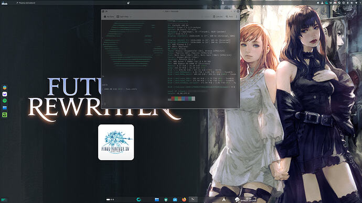Expand the Split View dropdown arrow in Konsole

[x=131, y=17]
